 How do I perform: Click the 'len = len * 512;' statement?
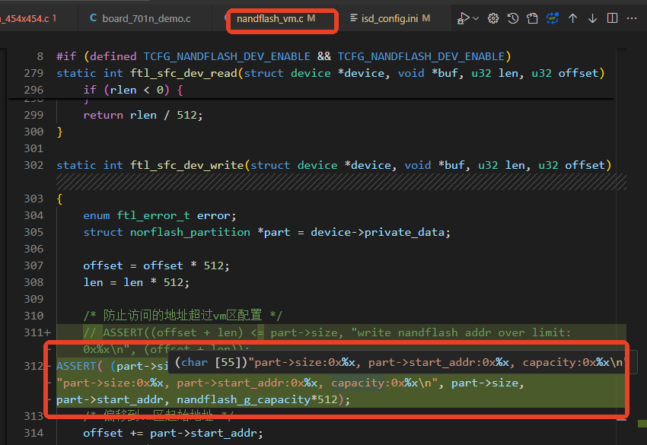click(x=136, y=282)
